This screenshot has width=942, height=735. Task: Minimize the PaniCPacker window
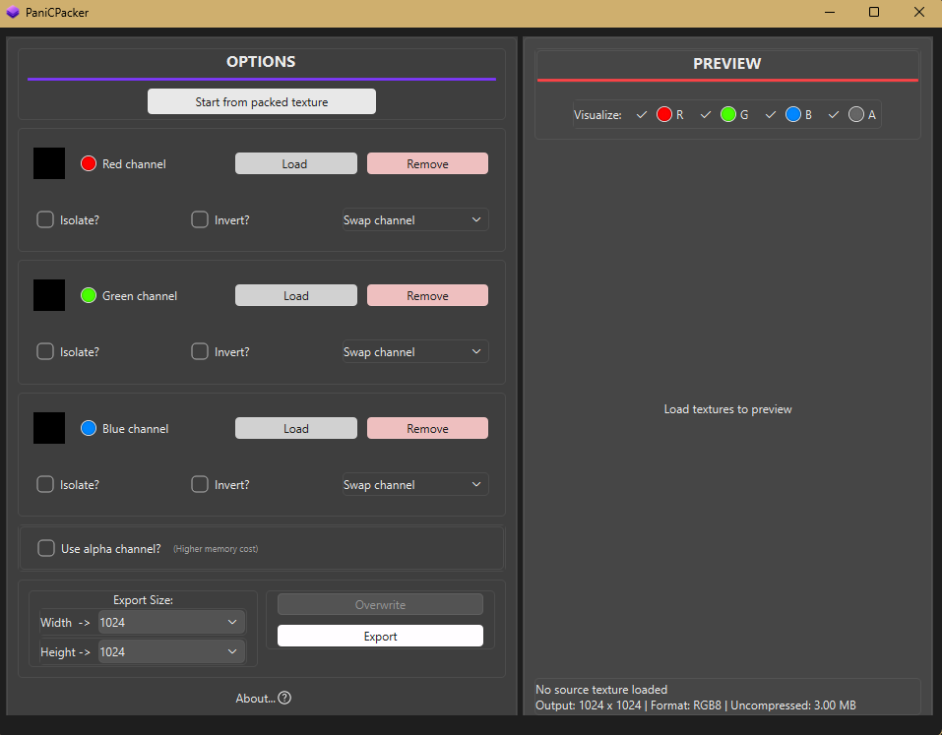[830, 12]
